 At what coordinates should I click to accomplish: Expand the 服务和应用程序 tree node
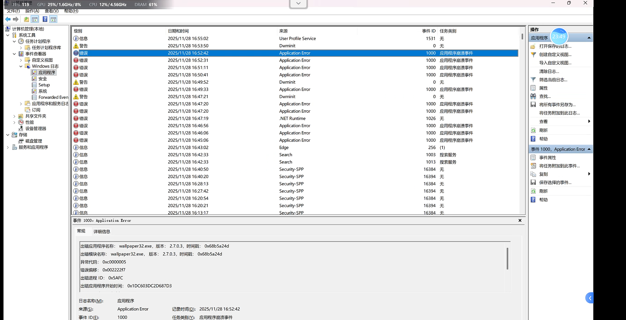point(8,147)
